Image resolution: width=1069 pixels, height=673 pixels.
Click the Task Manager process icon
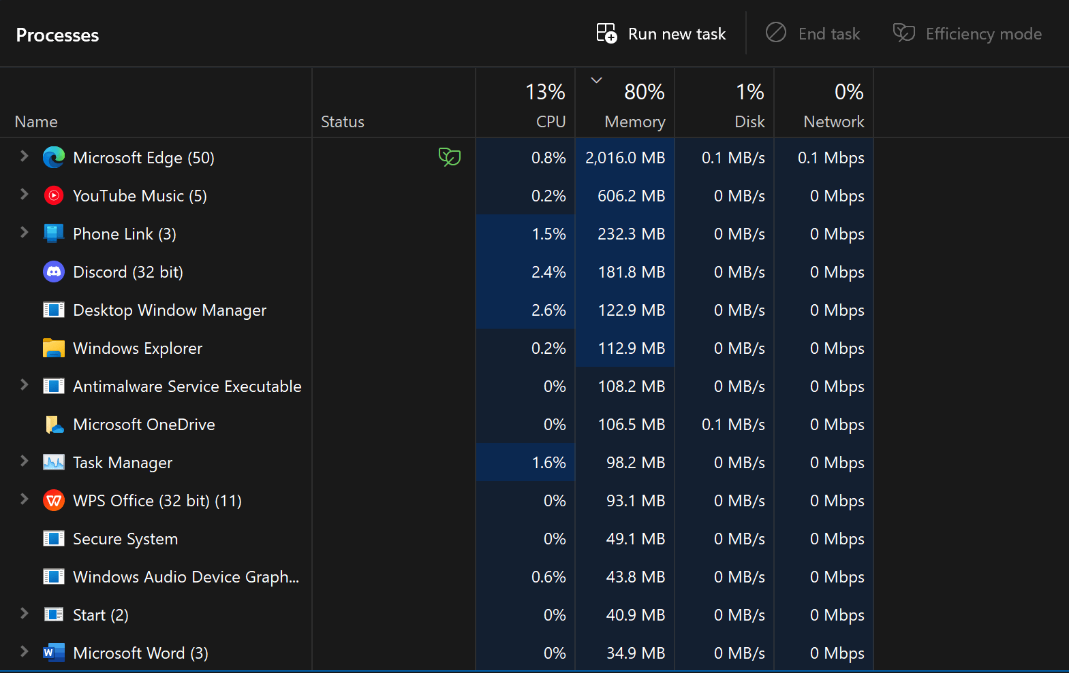click(54, 463)
